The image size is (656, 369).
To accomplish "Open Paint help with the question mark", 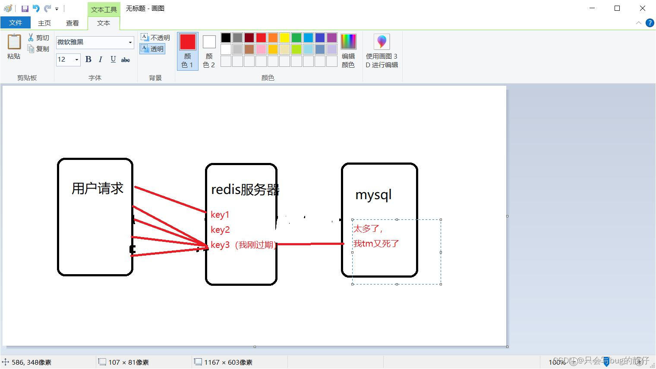I will [650, 23].
